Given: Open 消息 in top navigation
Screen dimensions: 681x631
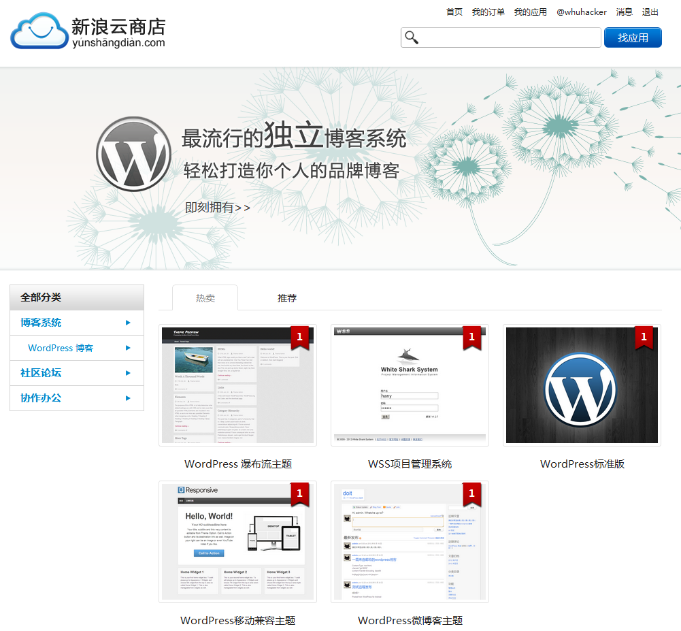Looking at the screenshot, I should pos(624,12).
